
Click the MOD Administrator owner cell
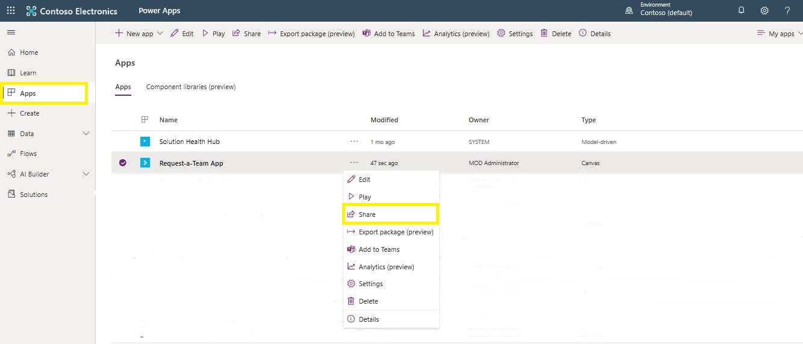(x=493, y=163)
